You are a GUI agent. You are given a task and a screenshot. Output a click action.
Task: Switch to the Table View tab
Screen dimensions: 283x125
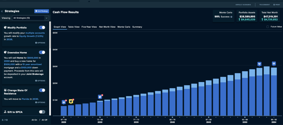pos(74,27)
